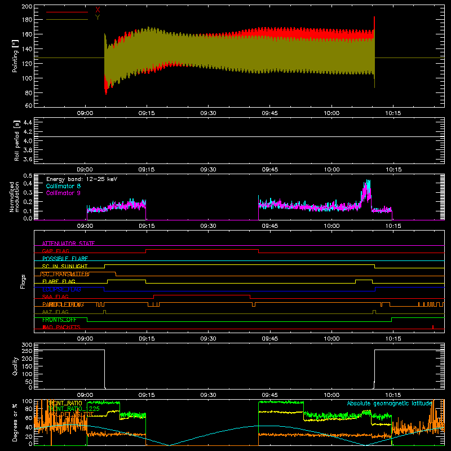Click the 'Absolute geomagnetic latitude' label

pos(390,403)
